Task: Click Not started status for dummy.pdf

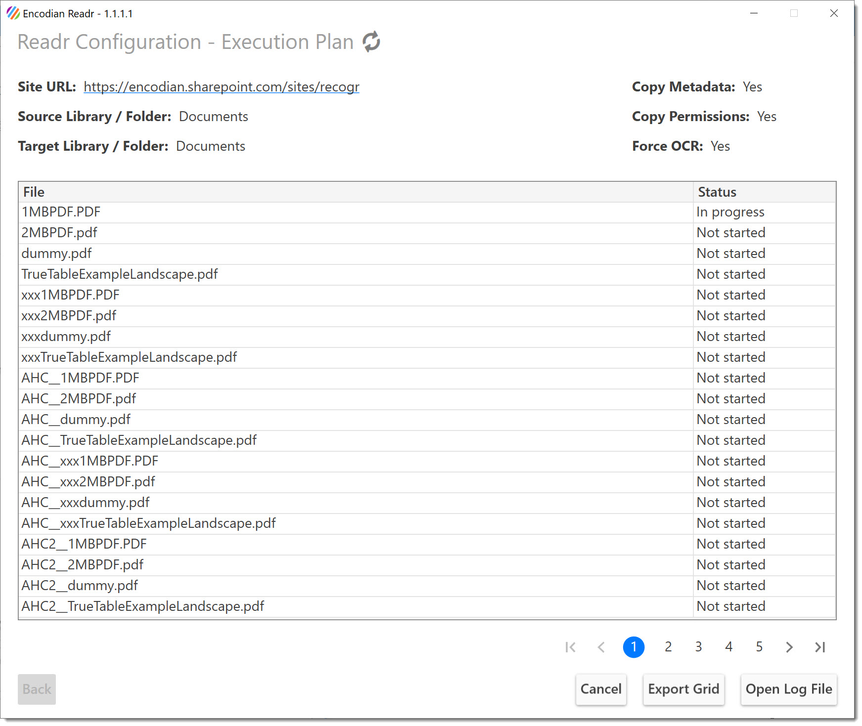Action: click(x=764, y=254)
